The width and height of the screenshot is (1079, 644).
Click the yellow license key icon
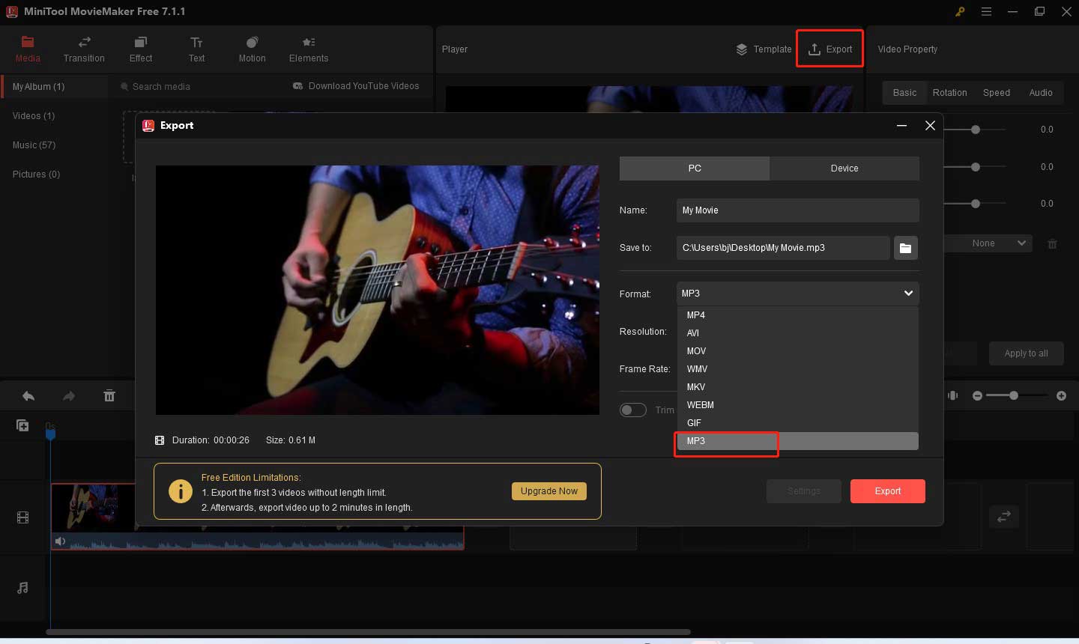[x=960, y=12]
